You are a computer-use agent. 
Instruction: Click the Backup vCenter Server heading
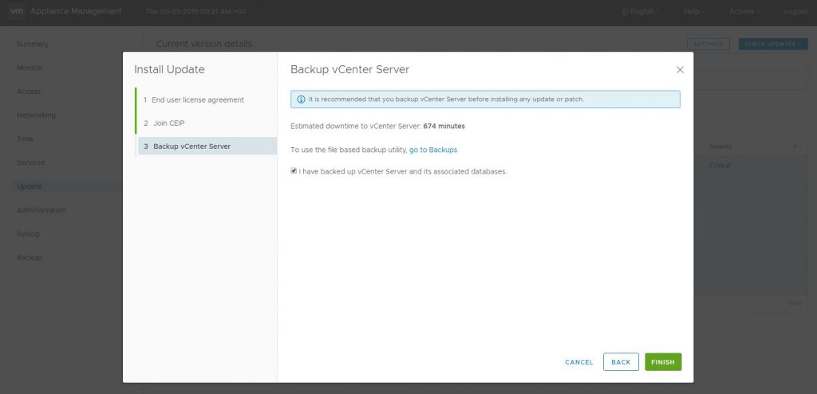(349, 70)
